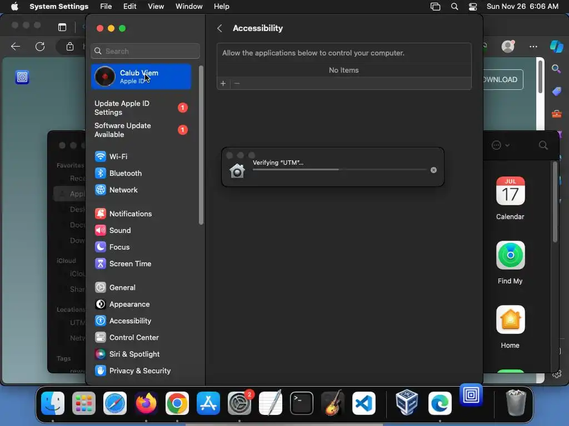Open the Help menu
This screenshot has height=426, width=569.
(x=221, y=7)
